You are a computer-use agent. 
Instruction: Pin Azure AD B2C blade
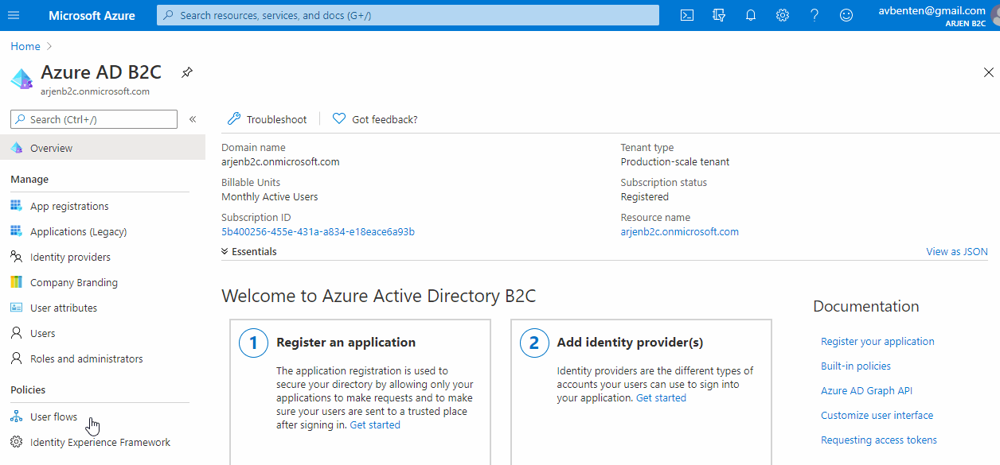(186, 72)
